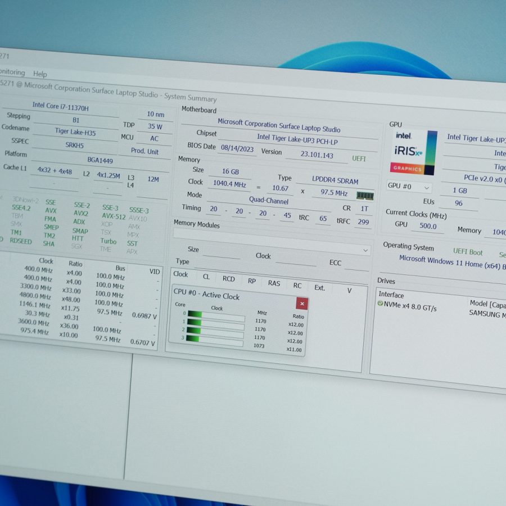506x506 pixels.
Task: Select the "Ext." column header in memory table
Action: [319, 287]
